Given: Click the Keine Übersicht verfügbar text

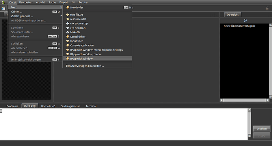Looking at the screenshot, I should click(x=239, y=26).
